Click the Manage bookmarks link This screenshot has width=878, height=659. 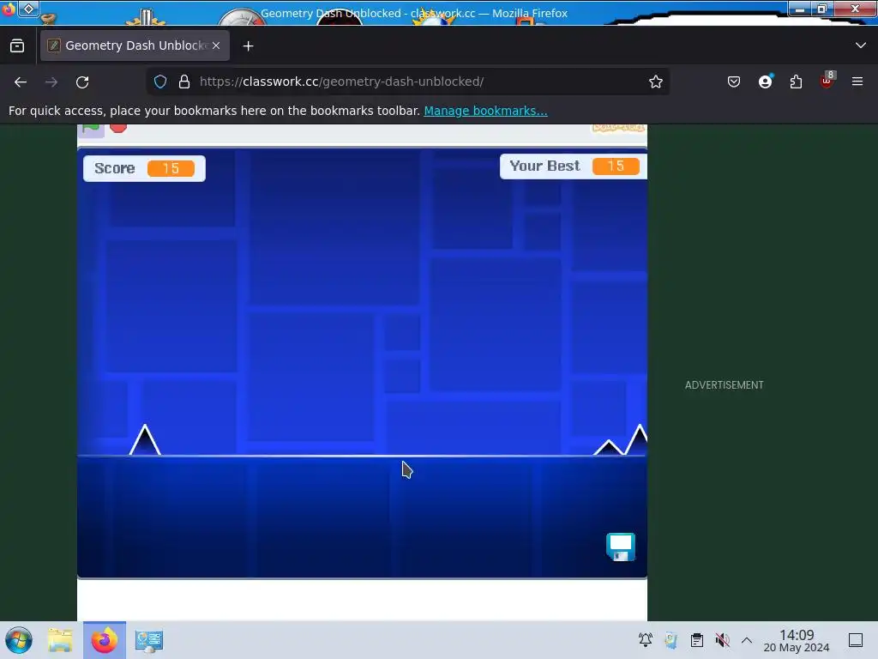coord(485,111)
